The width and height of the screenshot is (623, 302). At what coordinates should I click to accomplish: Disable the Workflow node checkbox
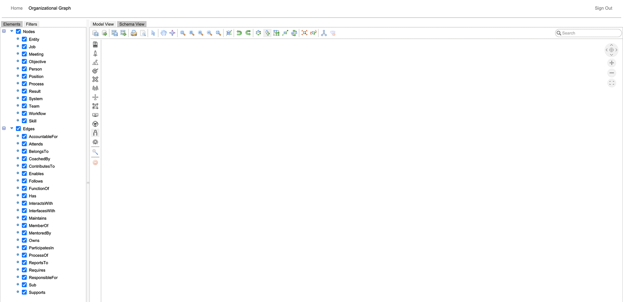pyautogui.click(x=24, y=113)
